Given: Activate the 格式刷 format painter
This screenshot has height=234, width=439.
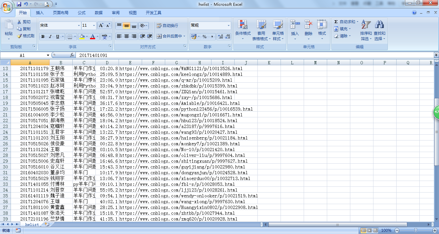Looking at the screenshot, I should (26, 36).
